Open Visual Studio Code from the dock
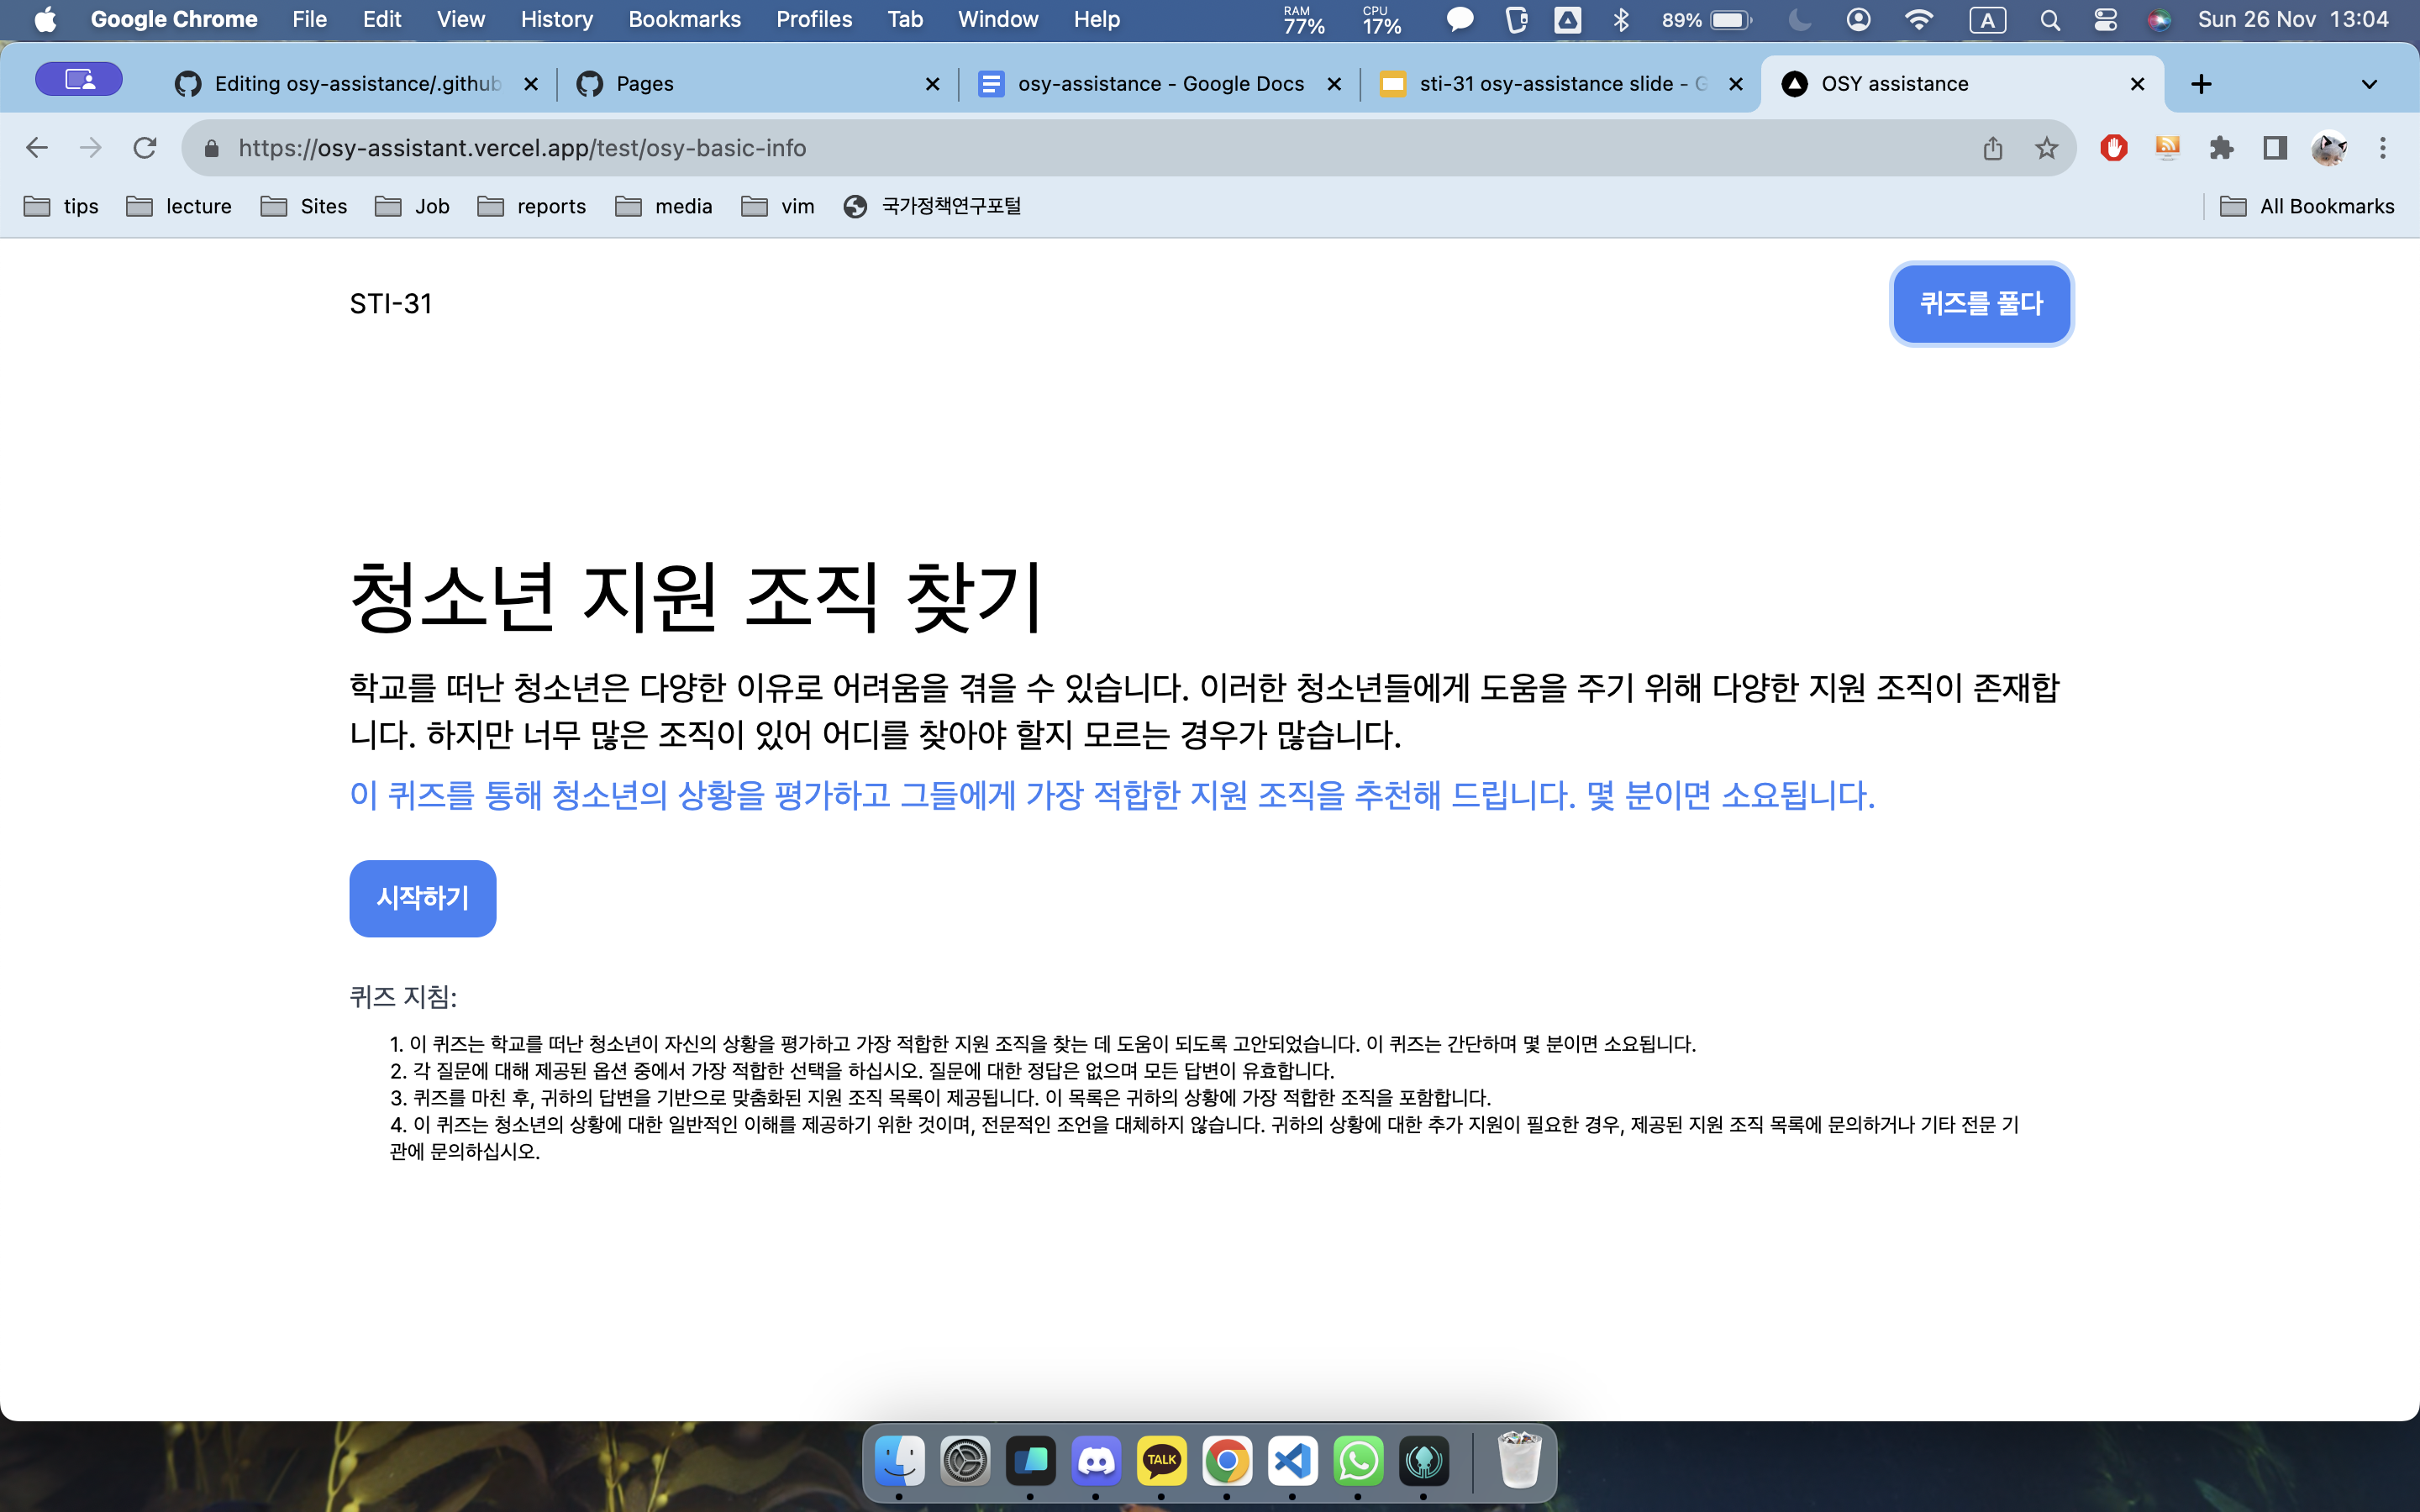 pos(1292,1461)
